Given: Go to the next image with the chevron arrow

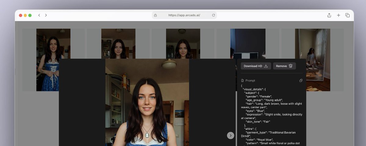Looking at the screenshot, I should coord(231,135).
